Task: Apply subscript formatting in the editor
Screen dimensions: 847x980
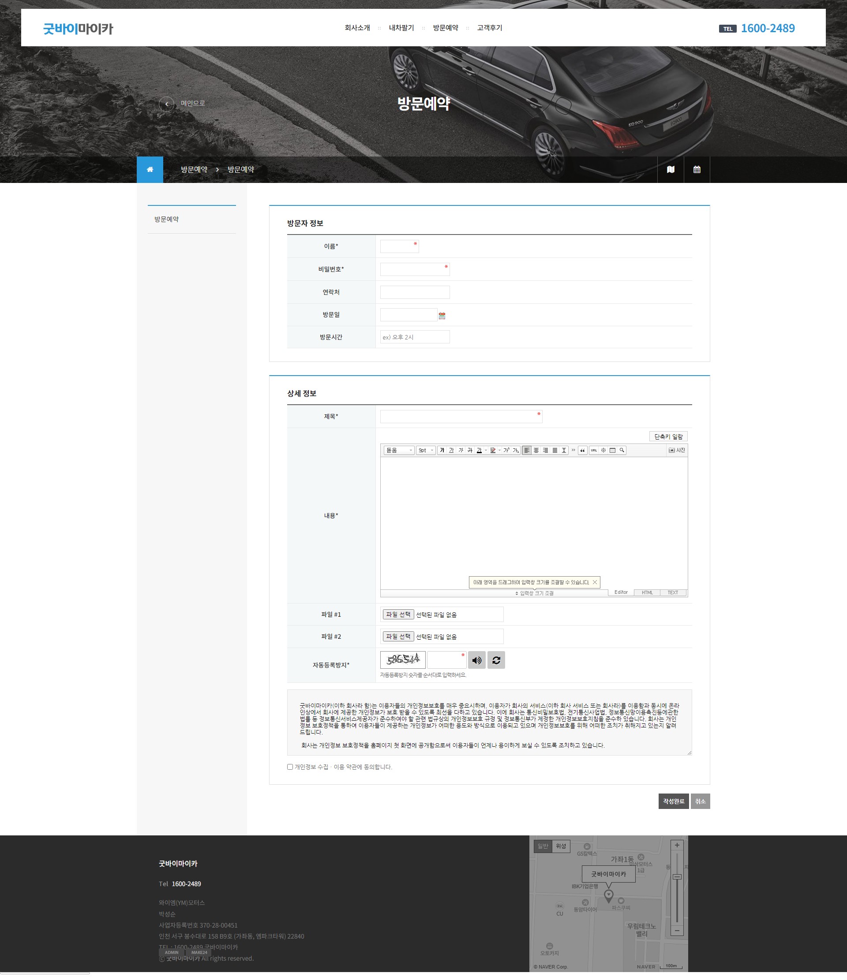Action: click(x=516, y=450)
